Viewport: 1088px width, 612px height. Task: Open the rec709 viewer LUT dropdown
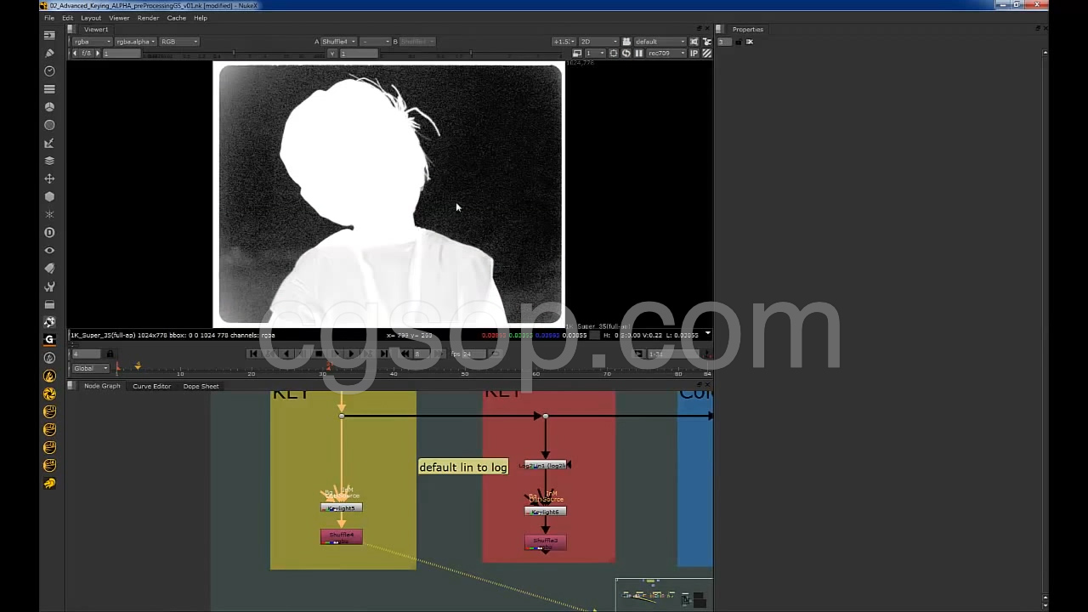666,53
